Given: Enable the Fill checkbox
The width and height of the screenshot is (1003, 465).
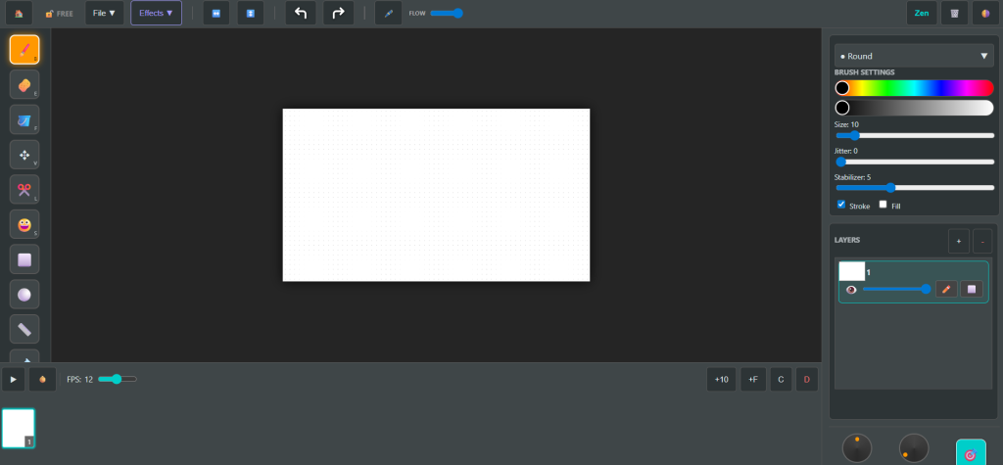Looking at the screenshot, I should coord(883,205).
